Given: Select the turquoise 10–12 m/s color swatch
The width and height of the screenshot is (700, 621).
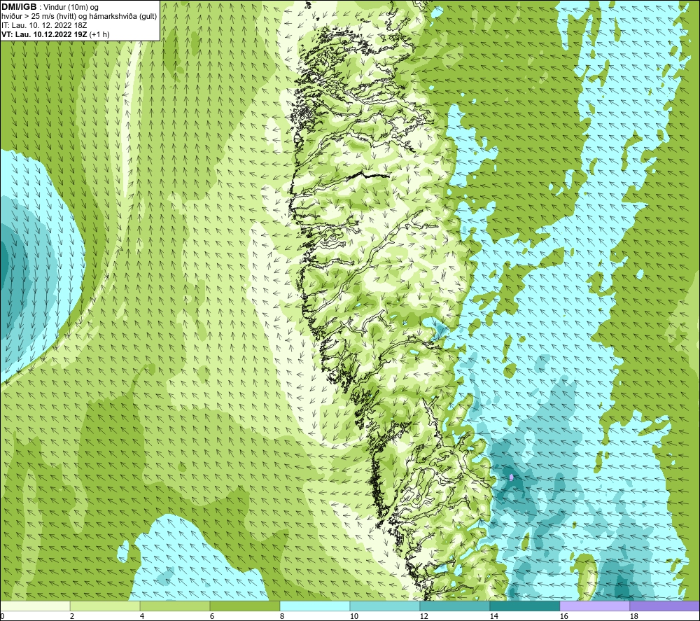Looking at the screenshot, I should coord(385,606).
